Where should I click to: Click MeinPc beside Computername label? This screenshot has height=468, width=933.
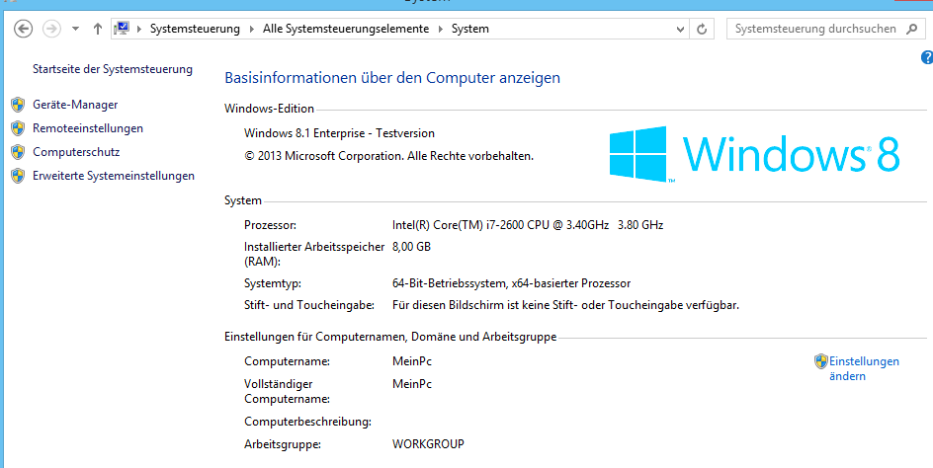[x=412, y=361]
